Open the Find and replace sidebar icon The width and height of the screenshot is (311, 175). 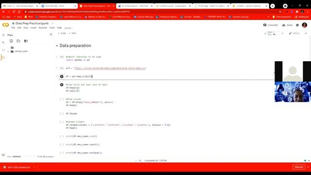[3, 42]
